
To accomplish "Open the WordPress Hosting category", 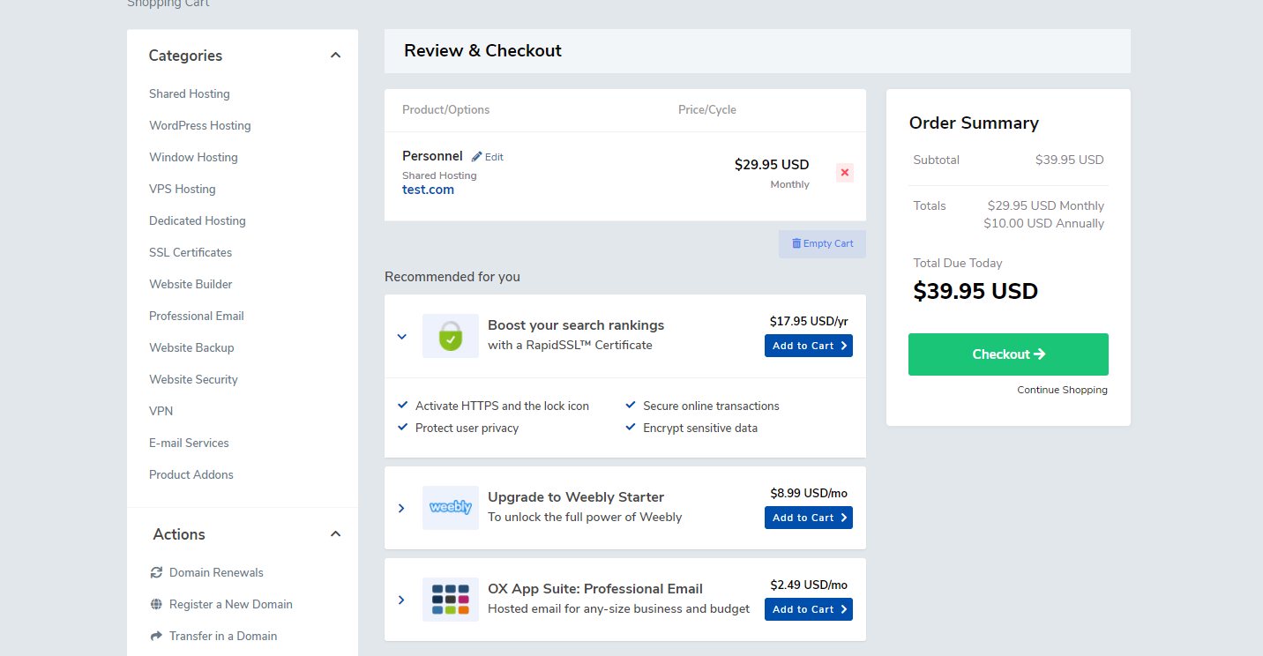I will 200,125.
